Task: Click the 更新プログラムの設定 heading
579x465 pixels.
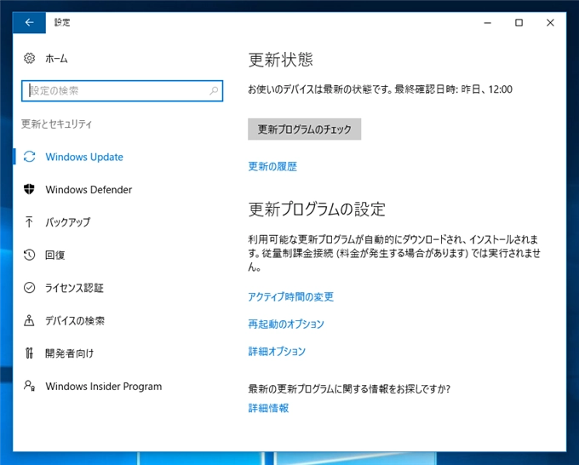Action: click(x=317, y=209)
